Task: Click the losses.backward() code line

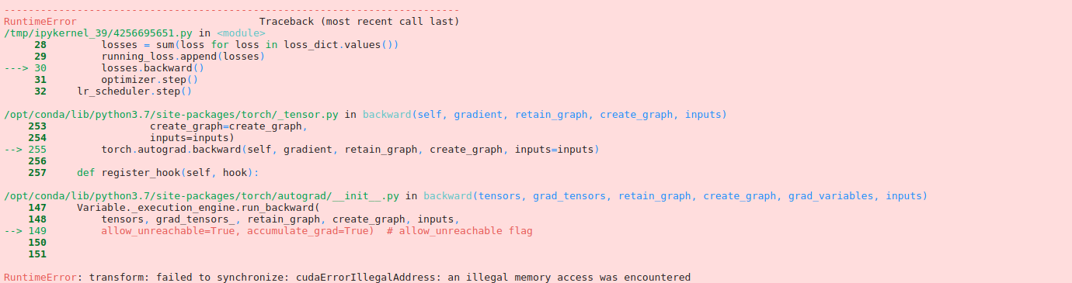Action: pyautogui.click(x=153, y=68)
